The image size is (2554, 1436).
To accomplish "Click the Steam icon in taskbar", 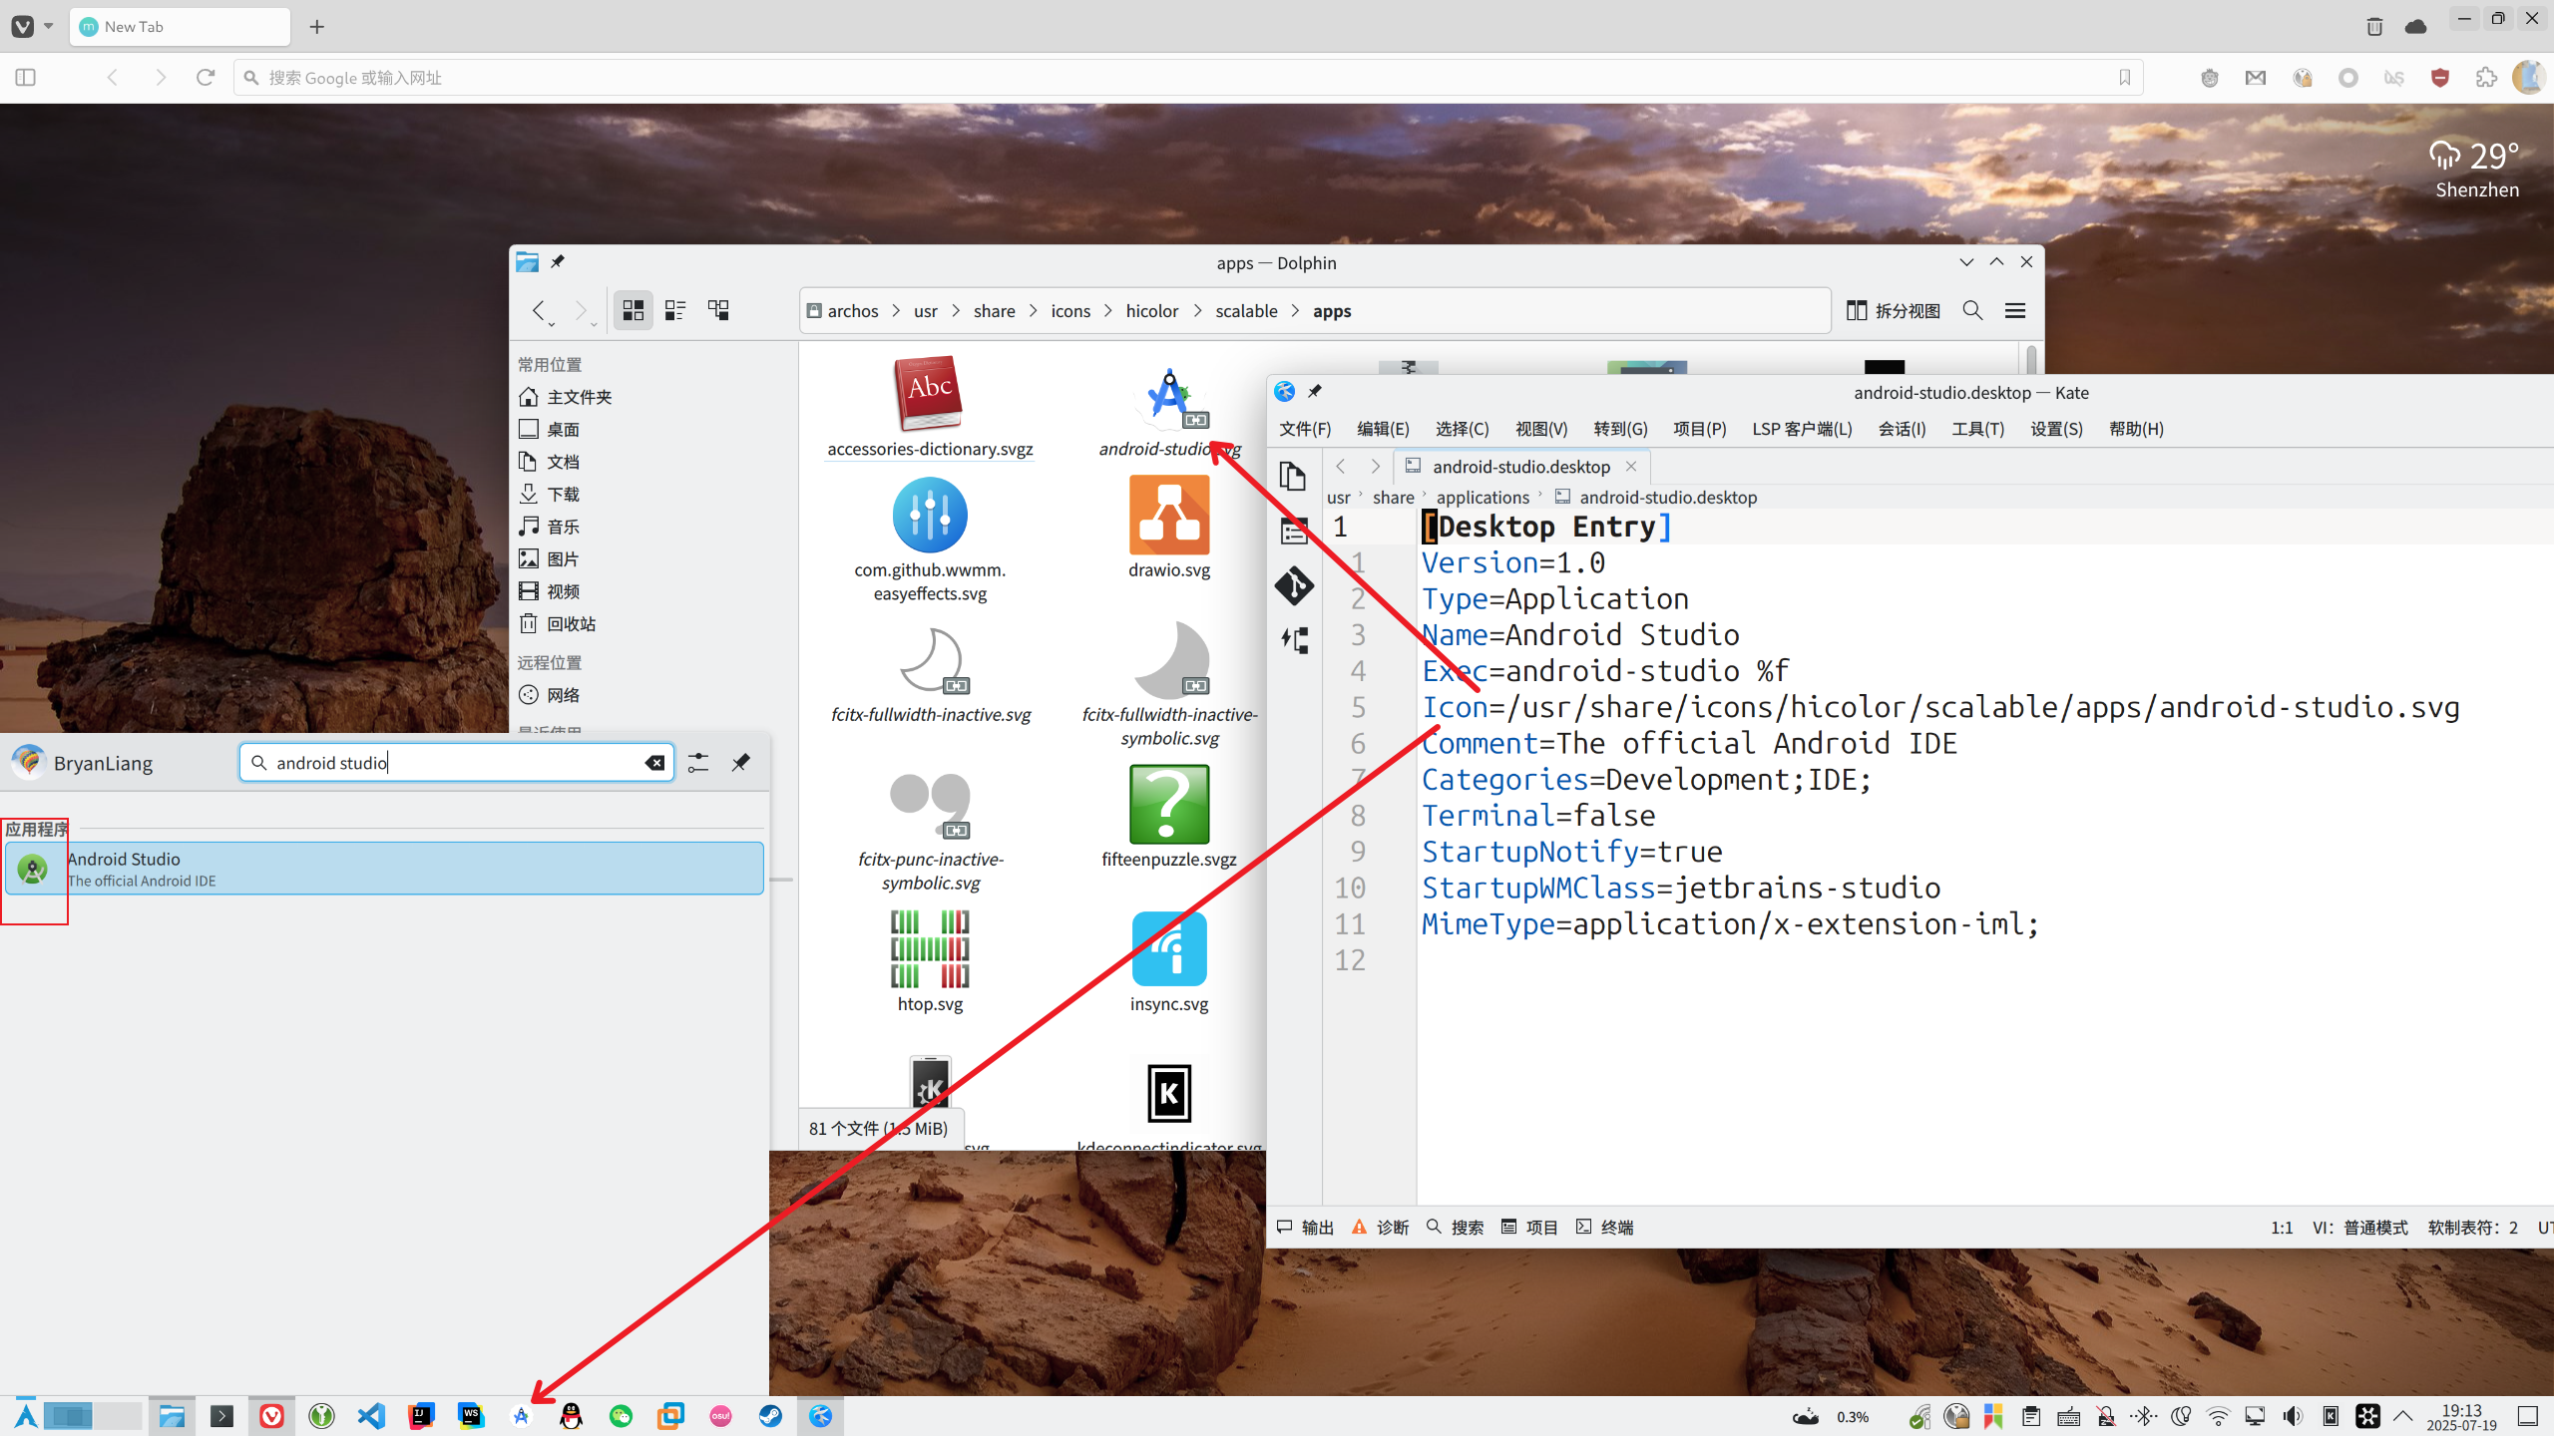I will [770, 1416].
